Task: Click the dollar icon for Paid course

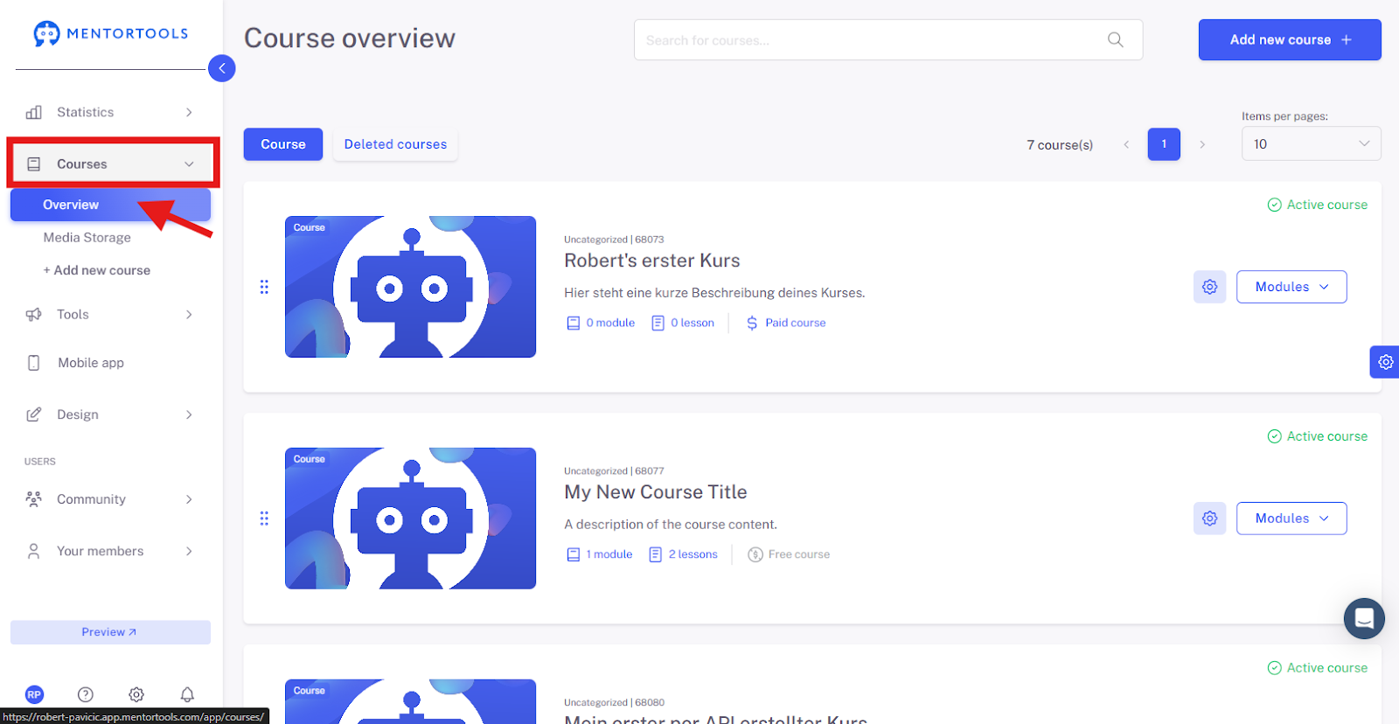Action: click(752, 324)
